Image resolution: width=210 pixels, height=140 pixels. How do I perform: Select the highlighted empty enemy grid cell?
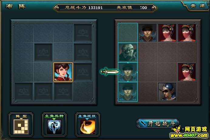click(x=128, y=33)
